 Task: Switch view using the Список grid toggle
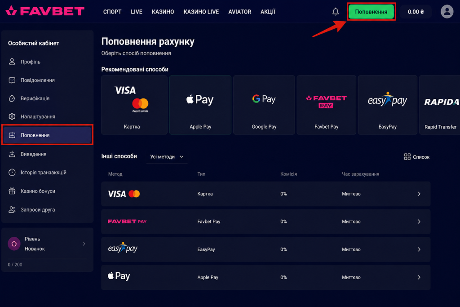tap(416, 157)
